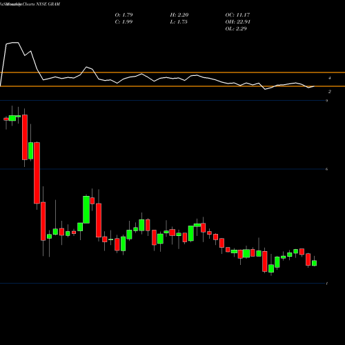The height and width of the screenshot is (345, 345).
Task: Click the indicator axis label '2'
Action: (330, 92)
